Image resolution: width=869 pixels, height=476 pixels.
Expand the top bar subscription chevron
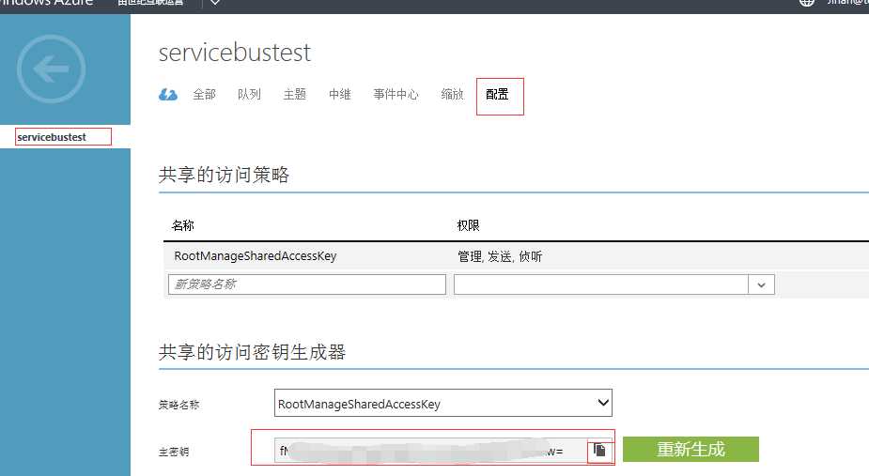click(215, 4)
